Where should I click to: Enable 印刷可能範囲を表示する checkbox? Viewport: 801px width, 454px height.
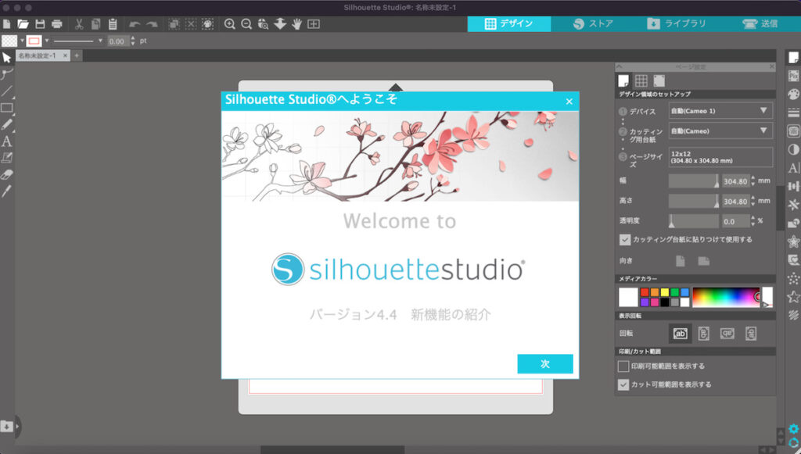point(624,366)
